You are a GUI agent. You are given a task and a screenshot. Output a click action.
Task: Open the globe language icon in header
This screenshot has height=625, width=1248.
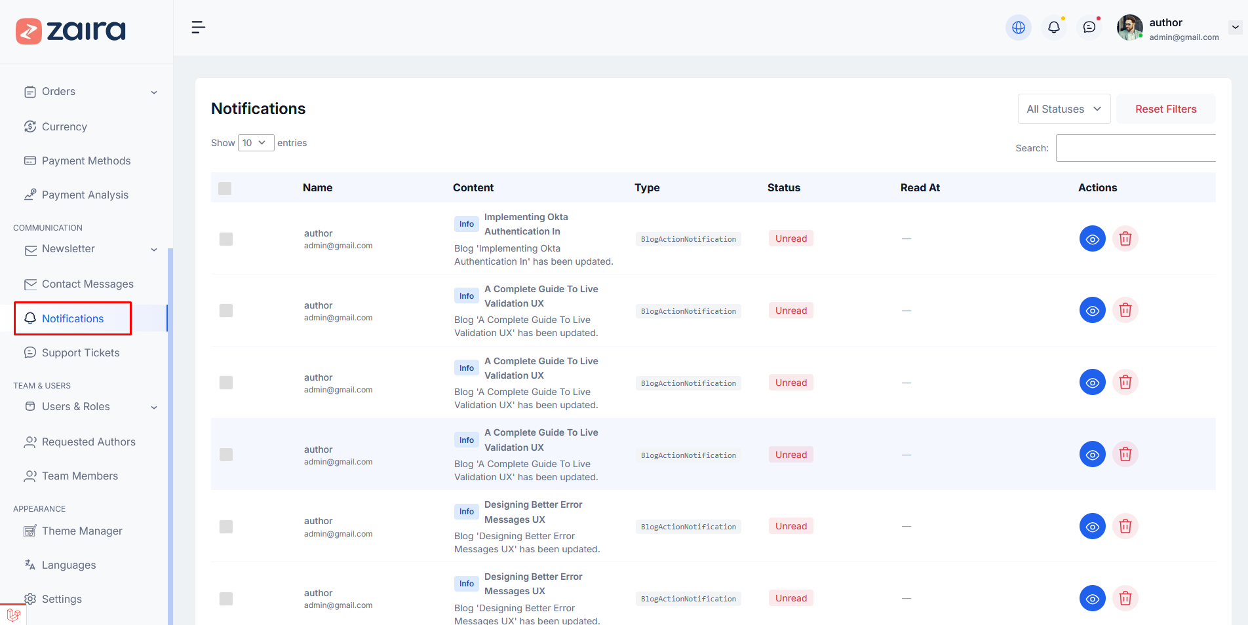[1018, 28]
